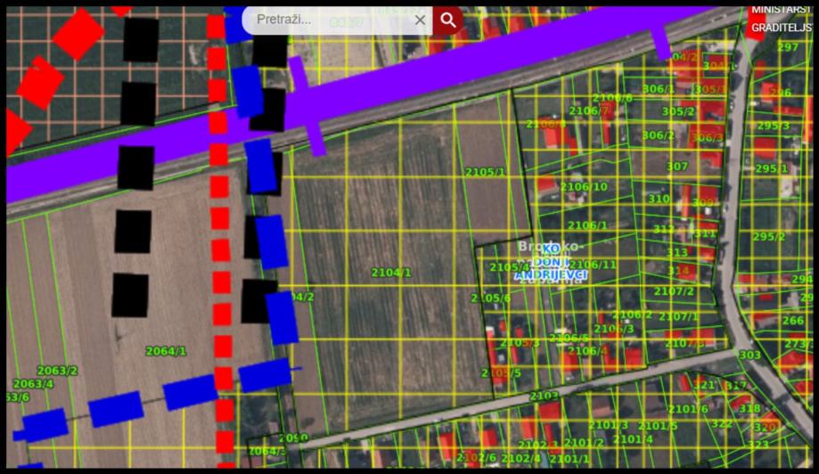Select parcel label 307
This screenshot has height=474, width=819.
tap(677, 167)
